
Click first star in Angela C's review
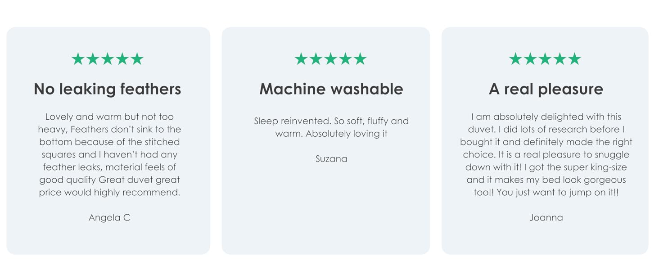tap(78, 59)
